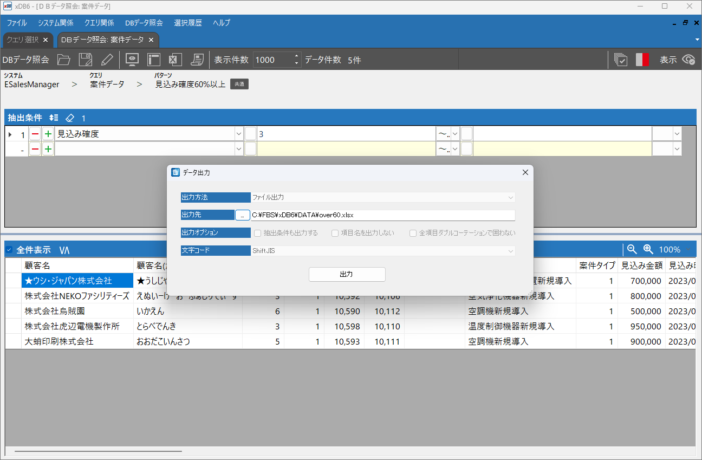Open the field dropdown on empty condition row

pyautogui.click(x=239, y=149)
